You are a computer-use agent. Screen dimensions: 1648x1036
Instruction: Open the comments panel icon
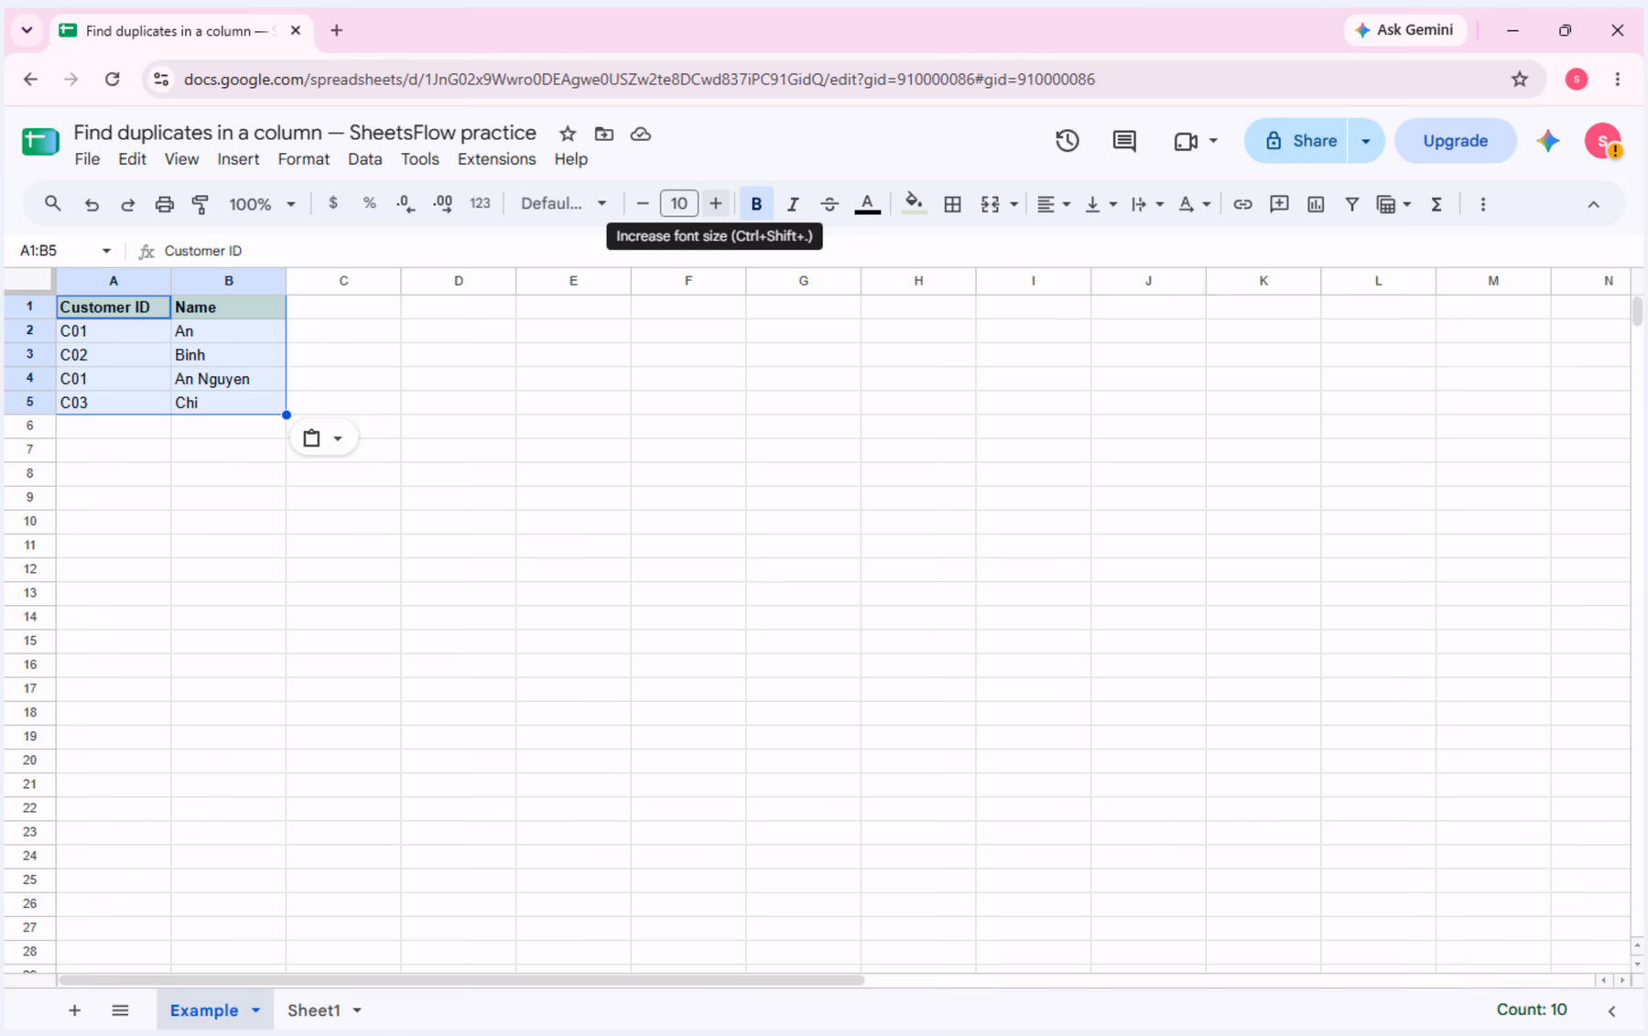(x=1124, y=141)
